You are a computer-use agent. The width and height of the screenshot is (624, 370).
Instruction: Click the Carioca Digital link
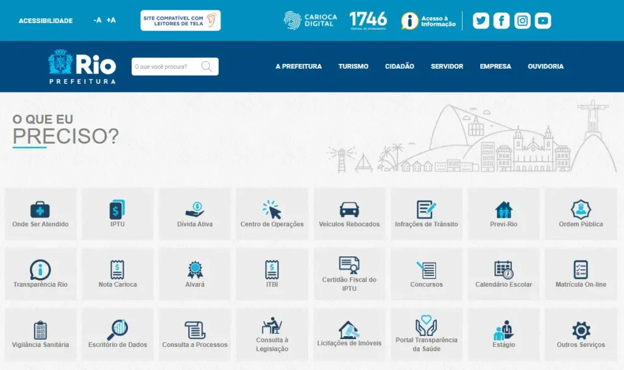(310, 20)
